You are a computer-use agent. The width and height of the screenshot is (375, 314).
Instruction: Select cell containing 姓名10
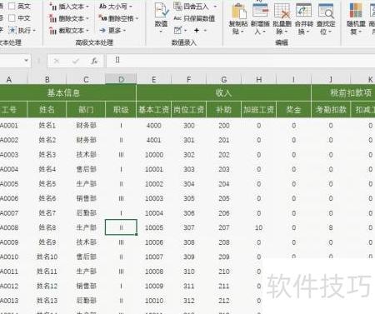[x=47, y=257]
